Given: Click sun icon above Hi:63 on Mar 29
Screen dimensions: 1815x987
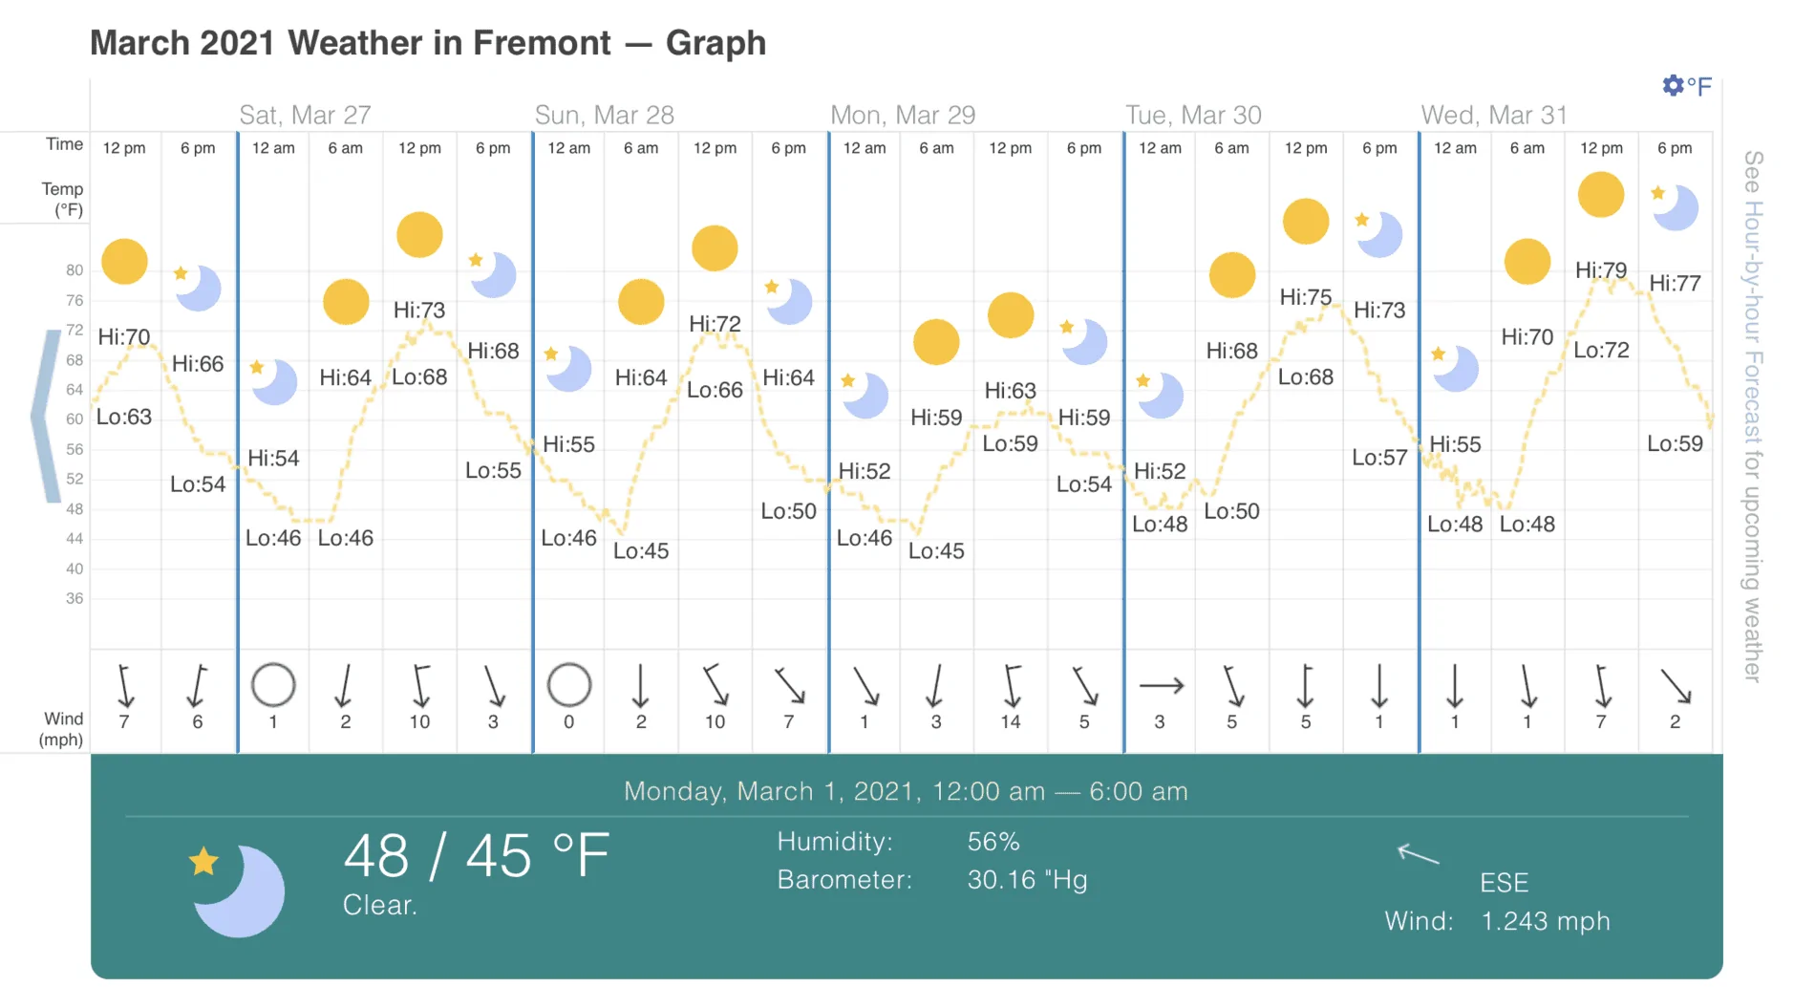Looking at the screenshot, I should click(x=1011, y=316).
